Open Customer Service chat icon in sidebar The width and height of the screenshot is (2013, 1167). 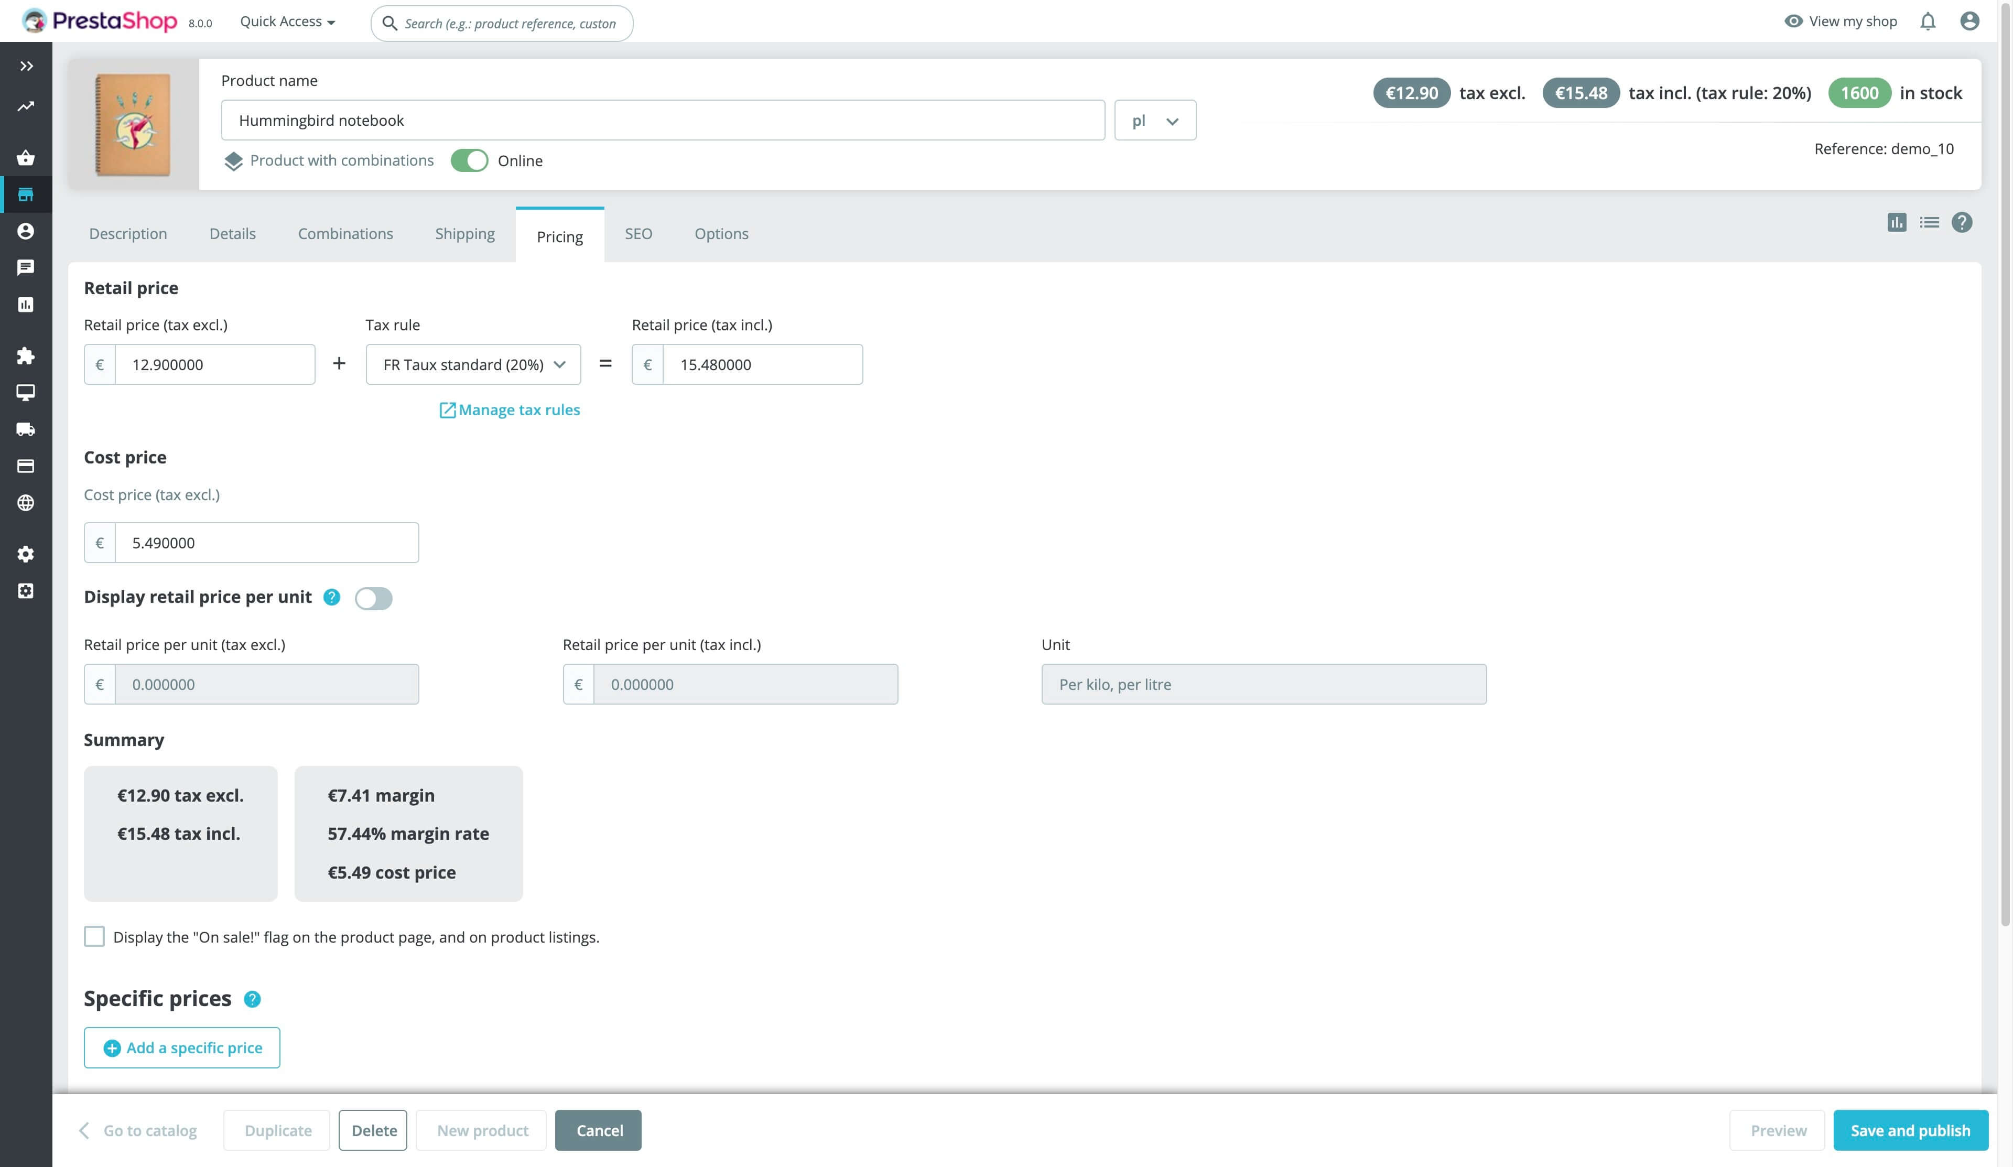pyautogui.click(x=26, y=267)
